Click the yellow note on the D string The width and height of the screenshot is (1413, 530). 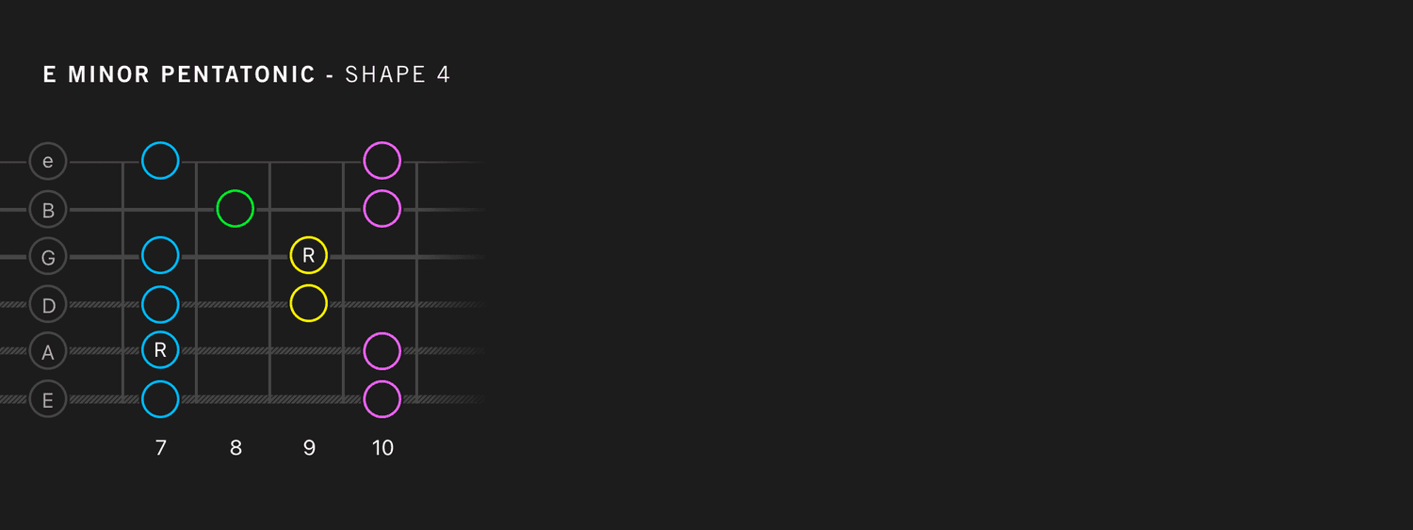(308, 303)
